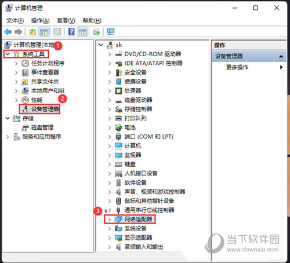
Task: Expand the IDE ATA/ATAPI 控制器 category
Action: click(x=110, y=63)
